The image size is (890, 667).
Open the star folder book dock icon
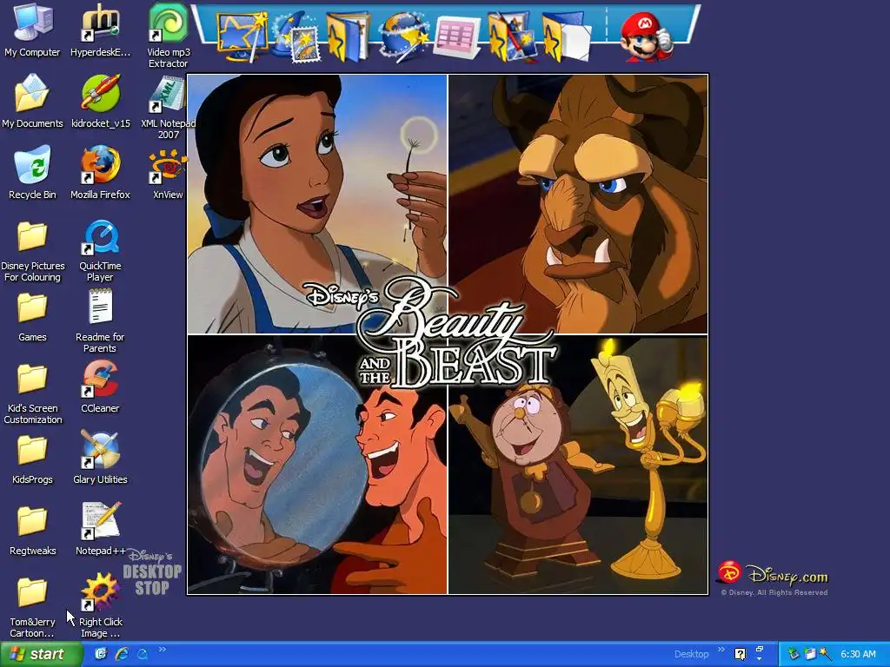348,36
